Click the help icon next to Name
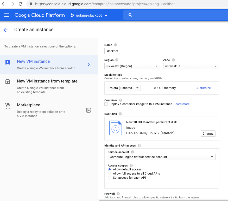 click(x=116, y=45)
